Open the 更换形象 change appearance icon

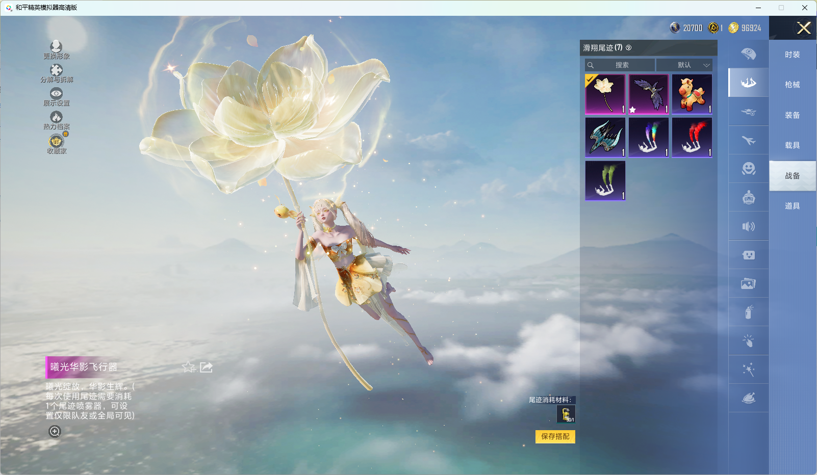coord(56,50)
